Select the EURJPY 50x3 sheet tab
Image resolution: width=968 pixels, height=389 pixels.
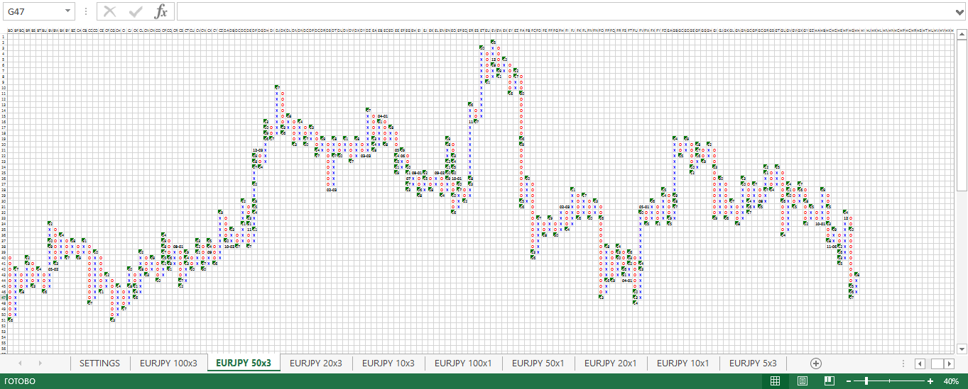pos(244,363)
